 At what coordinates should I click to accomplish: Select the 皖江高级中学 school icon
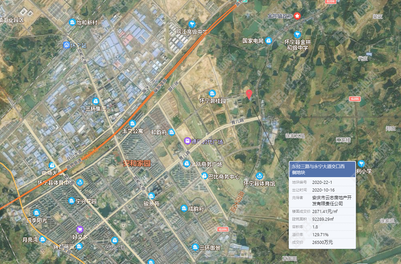[x=192, y=24]
